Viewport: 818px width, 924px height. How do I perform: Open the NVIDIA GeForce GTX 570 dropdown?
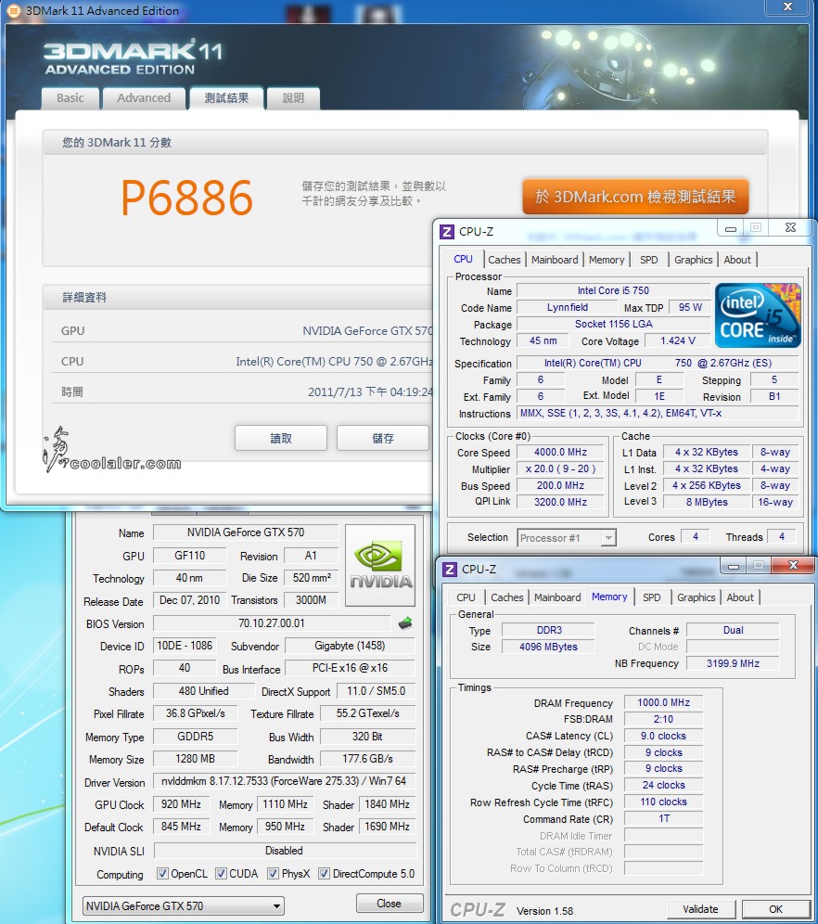tap(183, 905)
